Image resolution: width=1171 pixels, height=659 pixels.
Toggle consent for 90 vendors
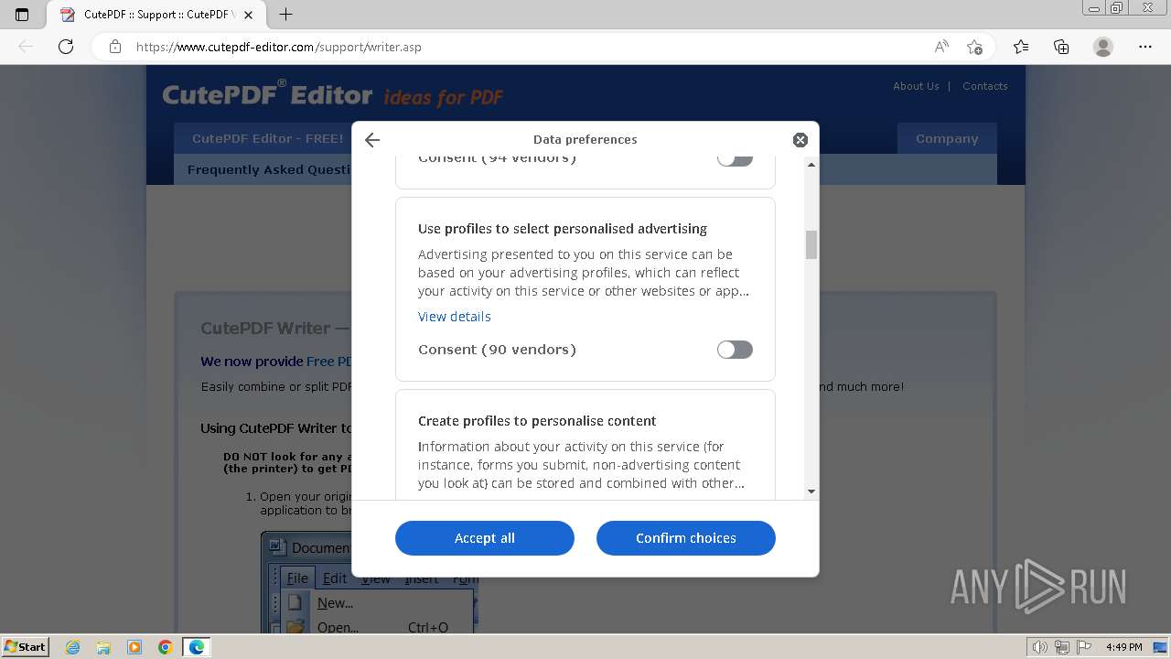(735, 350)
